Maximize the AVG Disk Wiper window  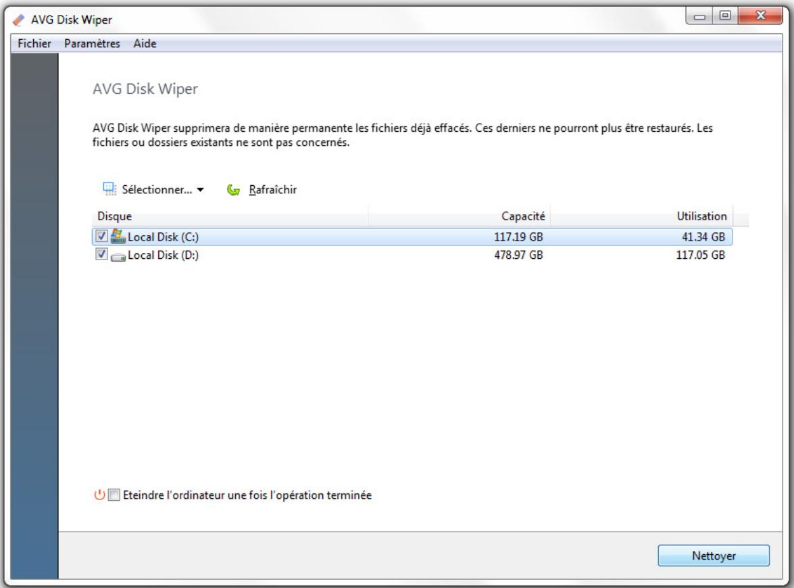[725, 16]
